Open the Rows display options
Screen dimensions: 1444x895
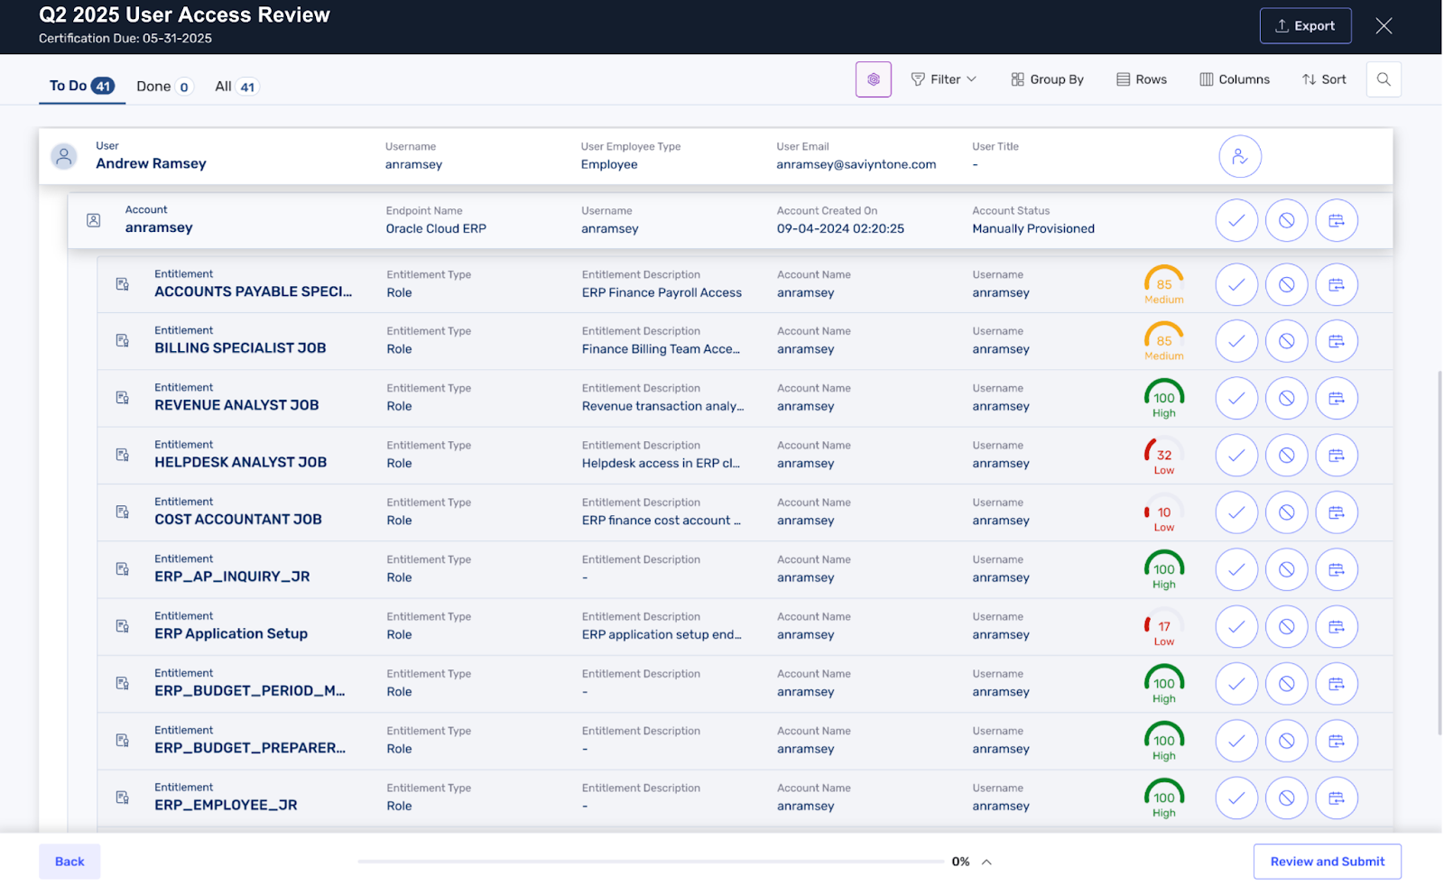click(1141, 79)
